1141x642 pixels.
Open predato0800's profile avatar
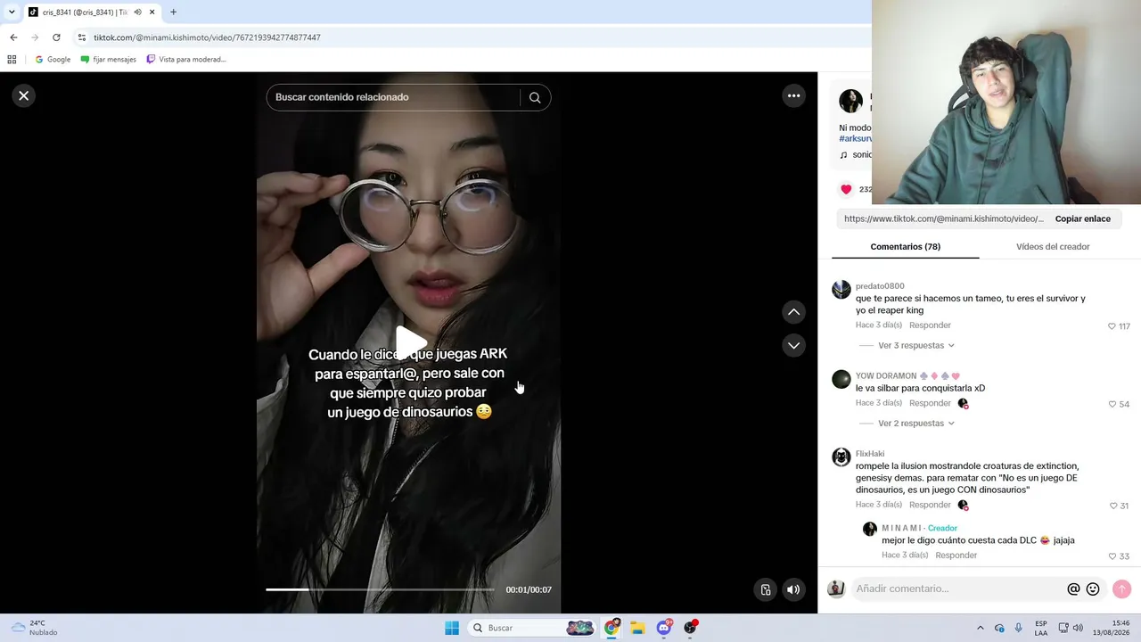pyautogui.click(x=841, y=290)
